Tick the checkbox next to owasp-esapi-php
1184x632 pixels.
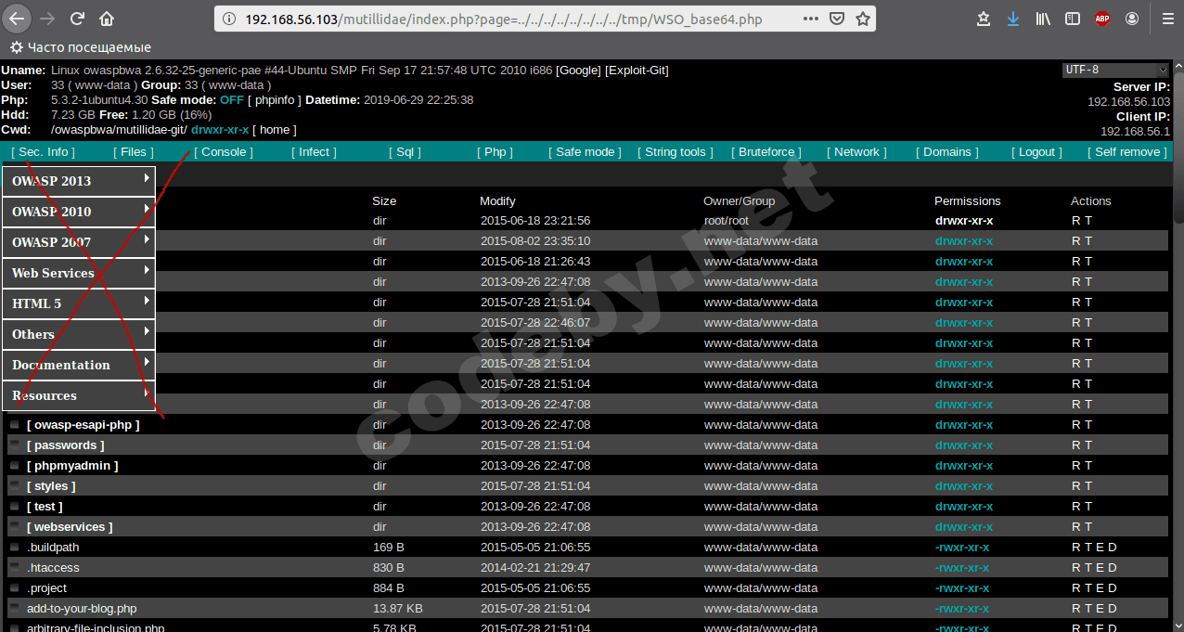[15, 424]
